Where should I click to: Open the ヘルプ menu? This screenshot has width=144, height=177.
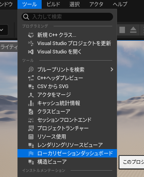point(120,4)
